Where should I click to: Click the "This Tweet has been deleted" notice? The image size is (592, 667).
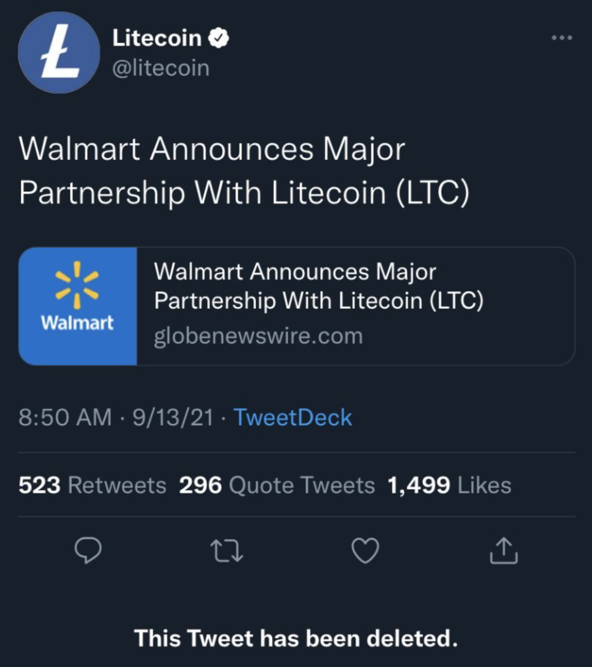pyautogui.click(x=296, y=638)
